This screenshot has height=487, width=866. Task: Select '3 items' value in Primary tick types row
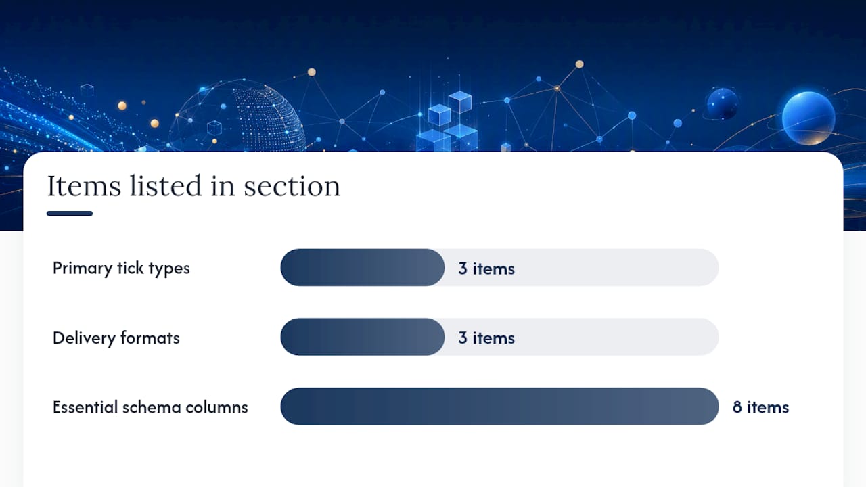point(486,269)
